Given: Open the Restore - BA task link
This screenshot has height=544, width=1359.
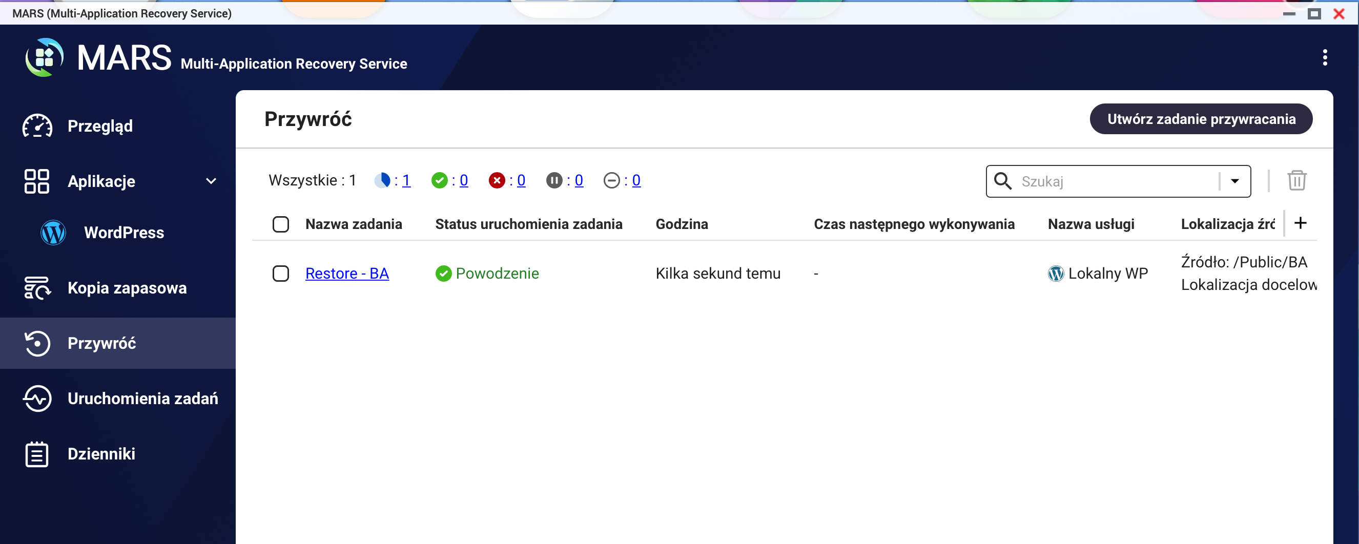Looking at the screenshot, I should pos(346,274).
